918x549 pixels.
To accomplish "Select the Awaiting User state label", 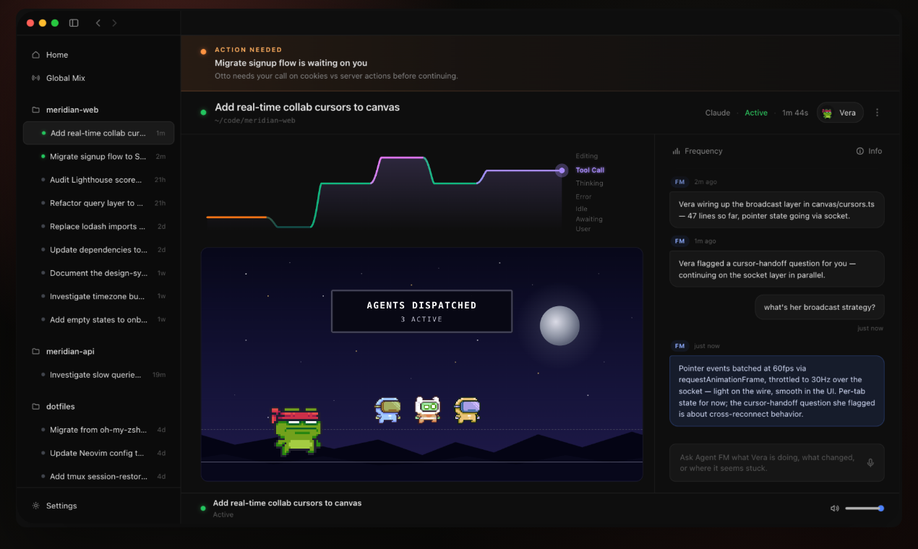I will [589, 224].
